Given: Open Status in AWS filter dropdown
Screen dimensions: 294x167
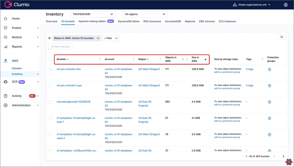Looking at the screenshot, I should tap(77, 38).
